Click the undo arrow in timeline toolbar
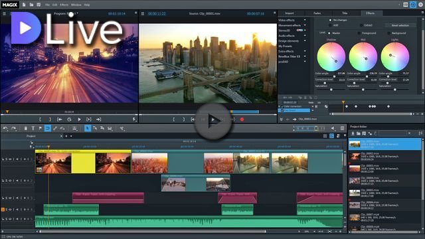 (5, 128)
